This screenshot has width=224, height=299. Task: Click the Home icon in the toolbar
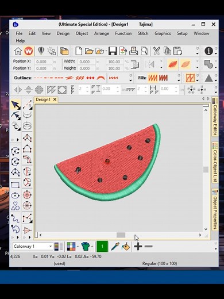(x=18, y=51)
